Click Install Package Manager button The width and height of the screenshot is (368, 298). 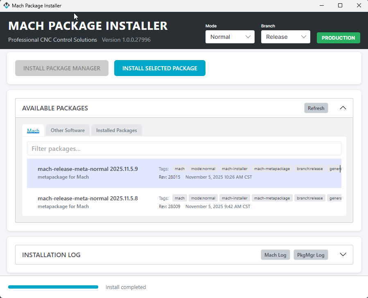[62, 68]
